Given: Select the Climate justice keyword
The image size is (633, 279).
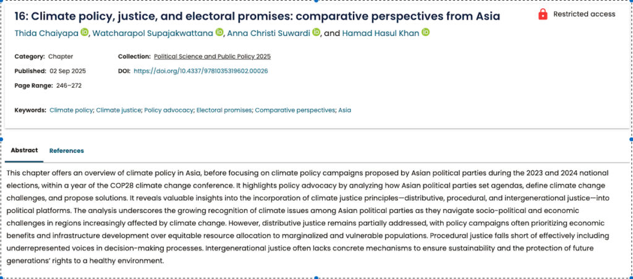Looking at the screenshot, I should (118, 110).
